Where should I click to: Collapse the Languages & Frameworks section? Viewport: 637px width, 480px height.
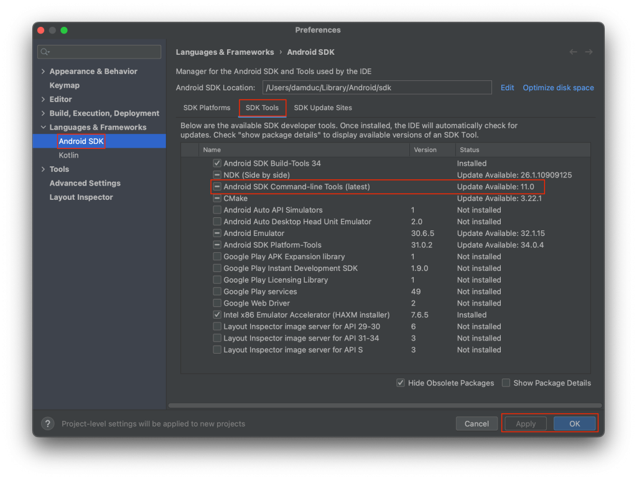(43, 128)
